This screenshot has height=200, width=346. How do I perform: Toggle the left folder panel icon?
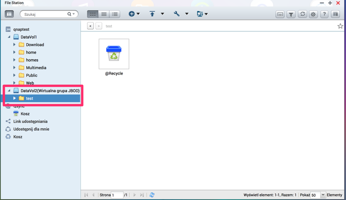click(x=9, y=14)
